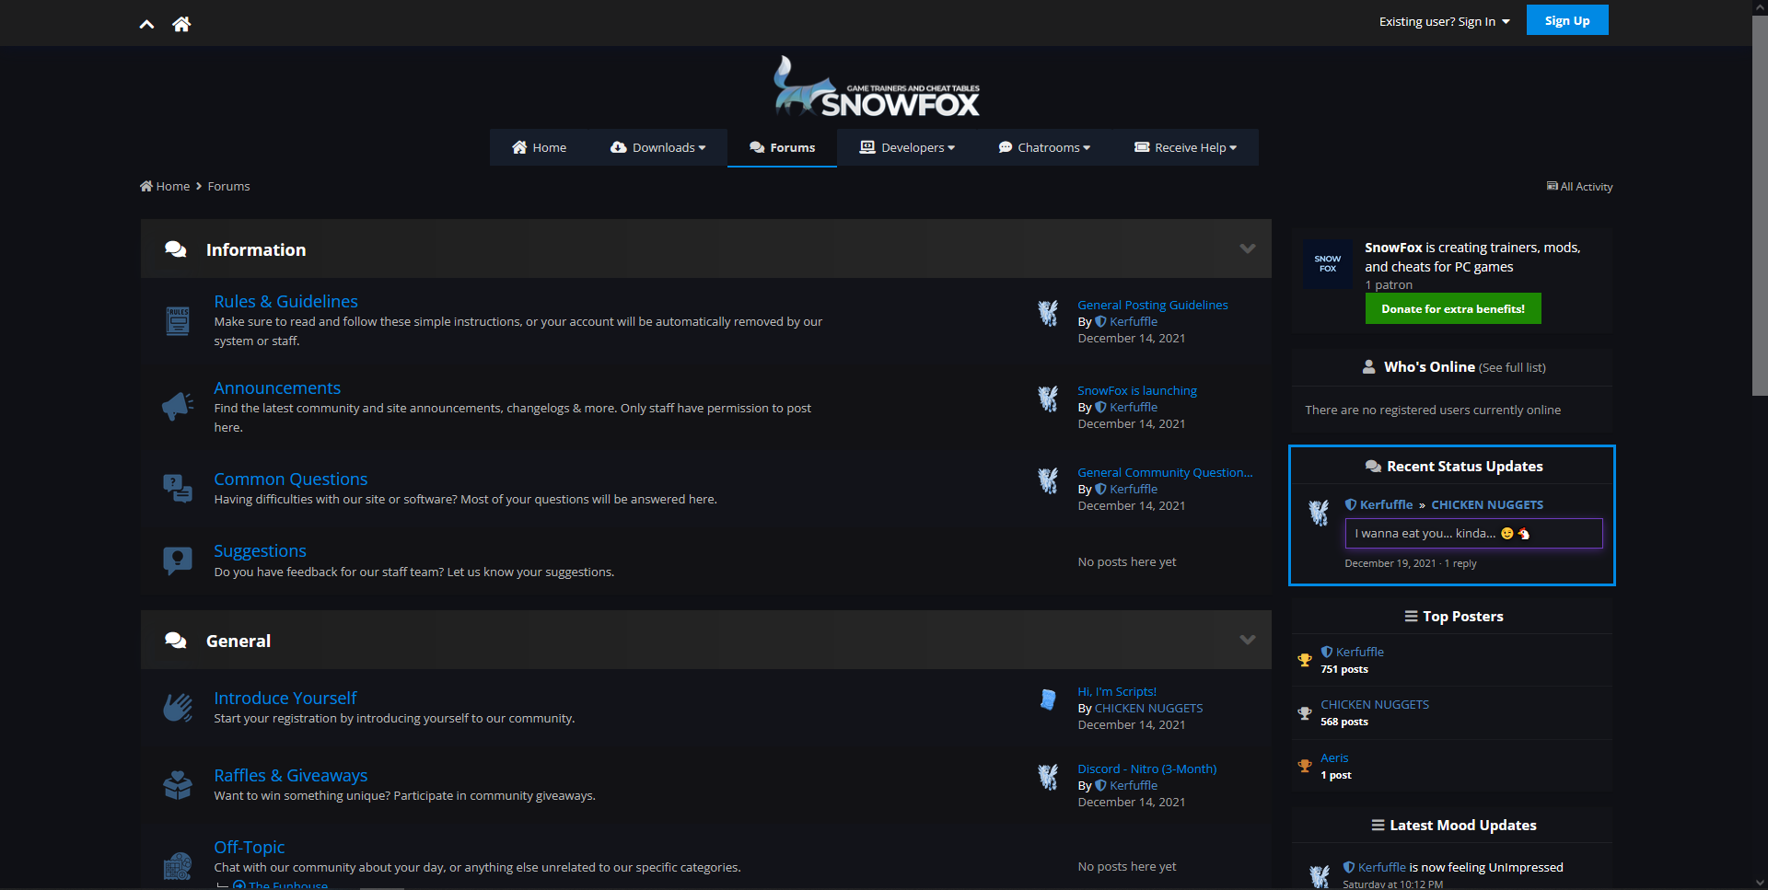This screenshot has width=1768, height=890.
Task: Click Forums in the breadcrumb trail
Action: coord(228,186)
